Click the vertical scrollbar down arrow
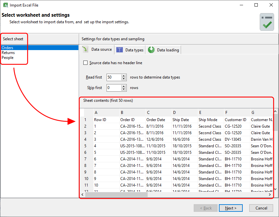279x217 pixels. click(276, 189)
